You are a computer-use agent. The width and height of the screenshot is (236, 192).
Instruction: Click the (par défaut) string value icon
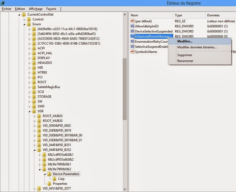point(132,21)
